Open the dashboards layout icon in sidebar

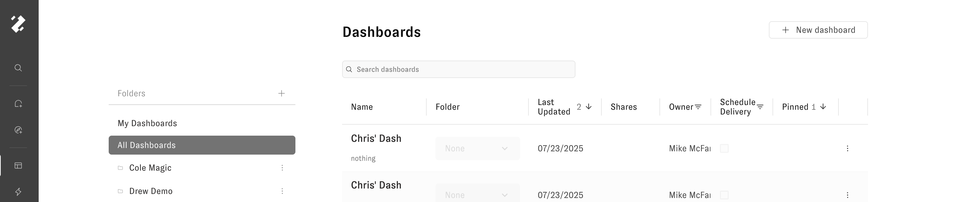pos(18,166)
